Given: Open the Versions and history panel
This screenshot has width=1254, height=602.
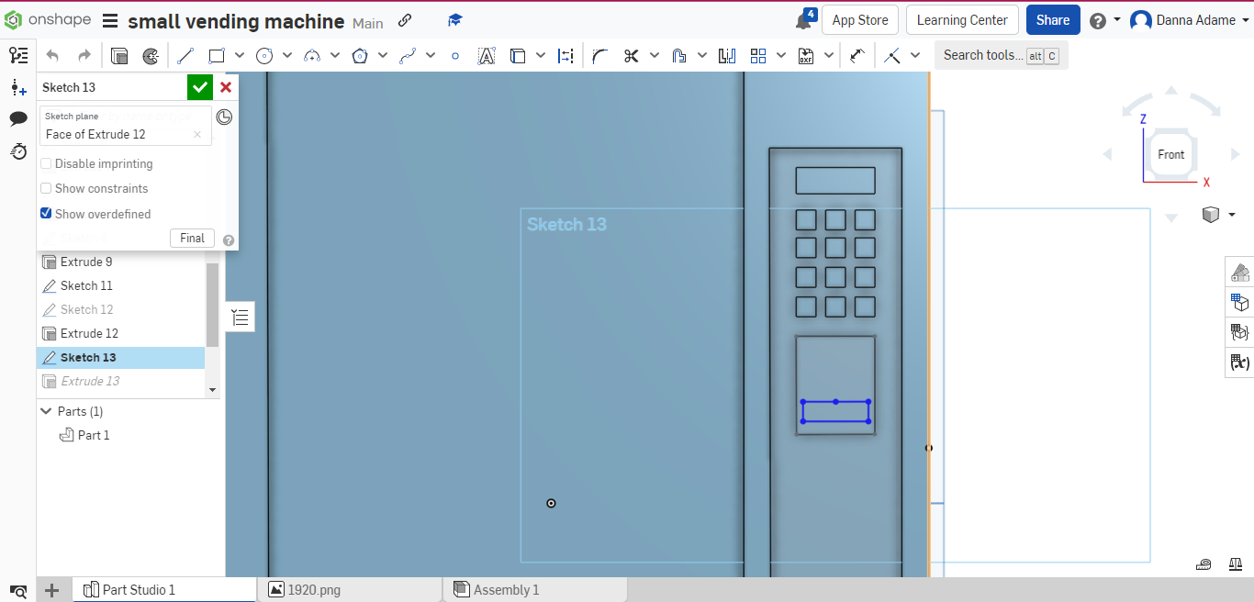Looking at the screenshot, I should click(x=18, y=151).
